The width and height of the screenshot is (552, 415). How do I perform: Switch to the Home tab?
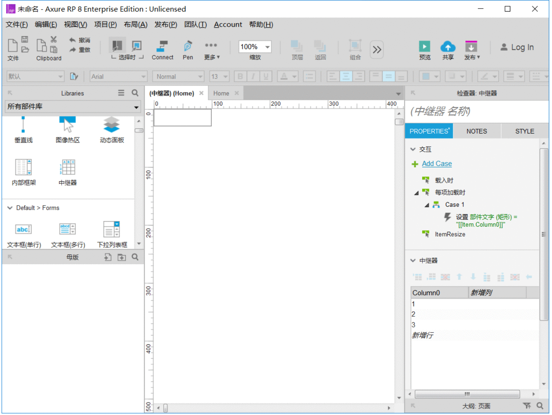pos(221,93)
